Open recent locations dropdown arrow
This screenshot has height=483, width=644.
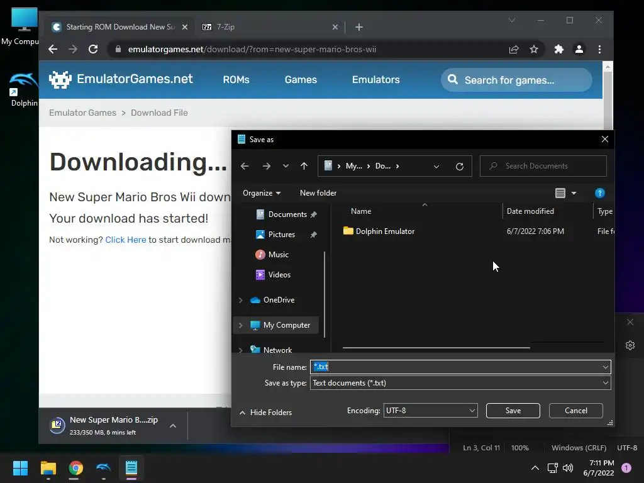pyautogui.click(x=286, y=166)
